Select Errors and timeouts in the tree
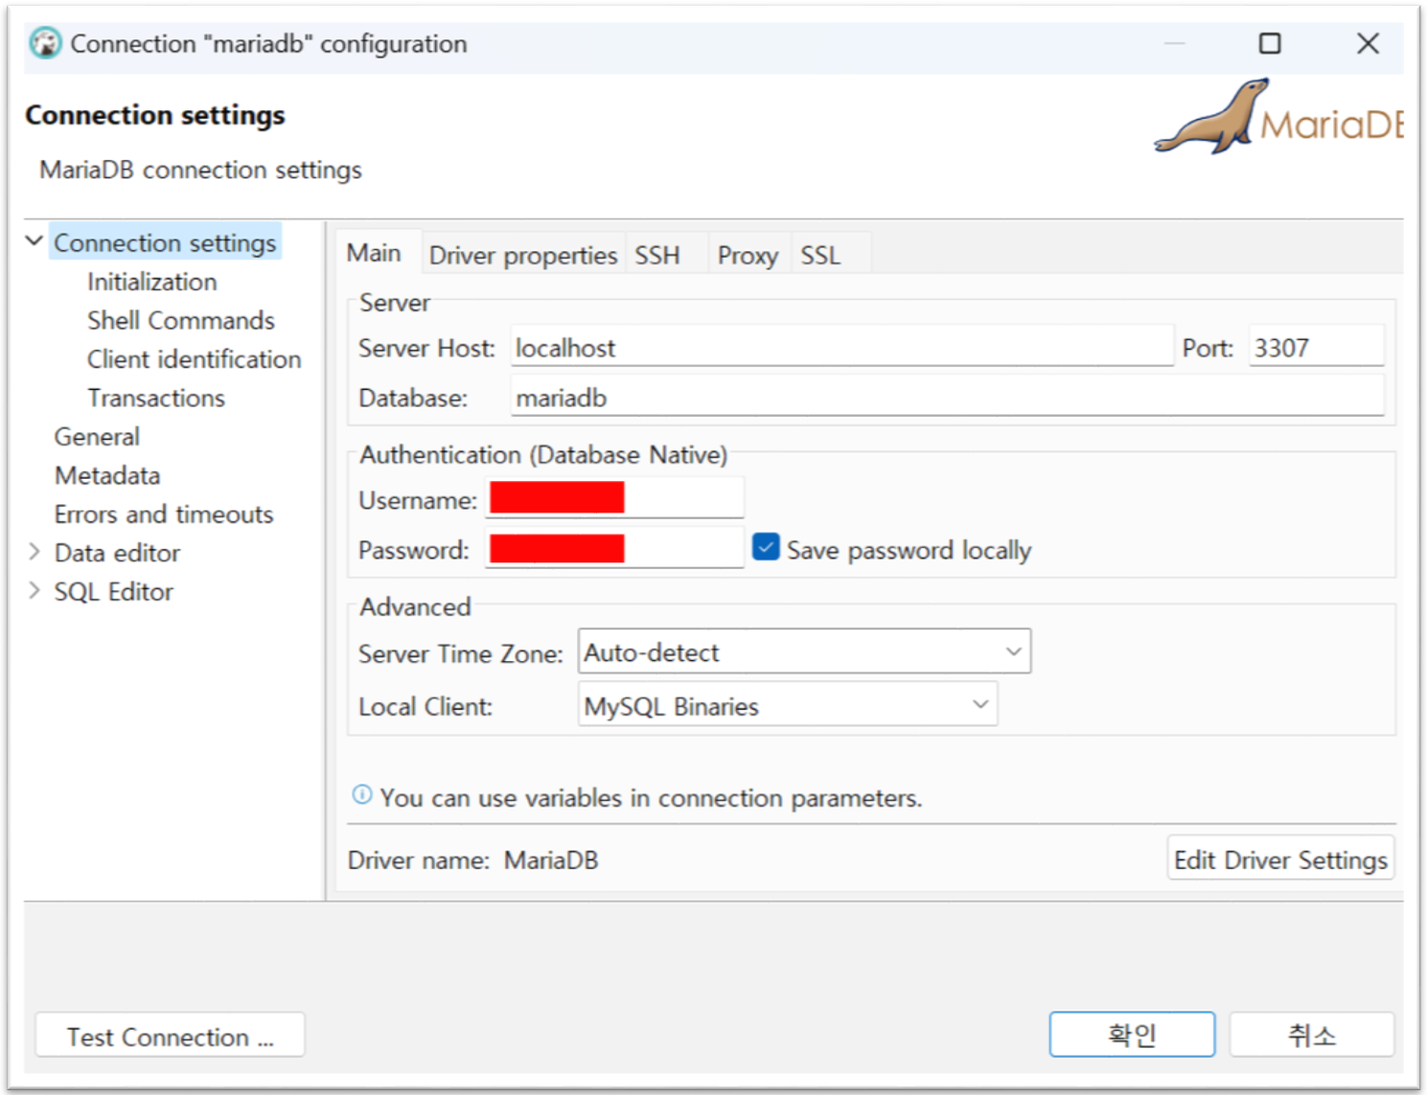1427x1095 pixels. 164,514
